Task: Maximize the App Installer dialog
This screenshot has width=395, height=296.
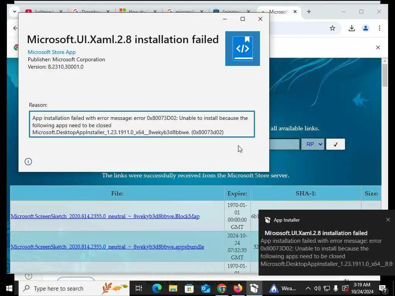Action: pyautogui.click(x=243, y=19)
